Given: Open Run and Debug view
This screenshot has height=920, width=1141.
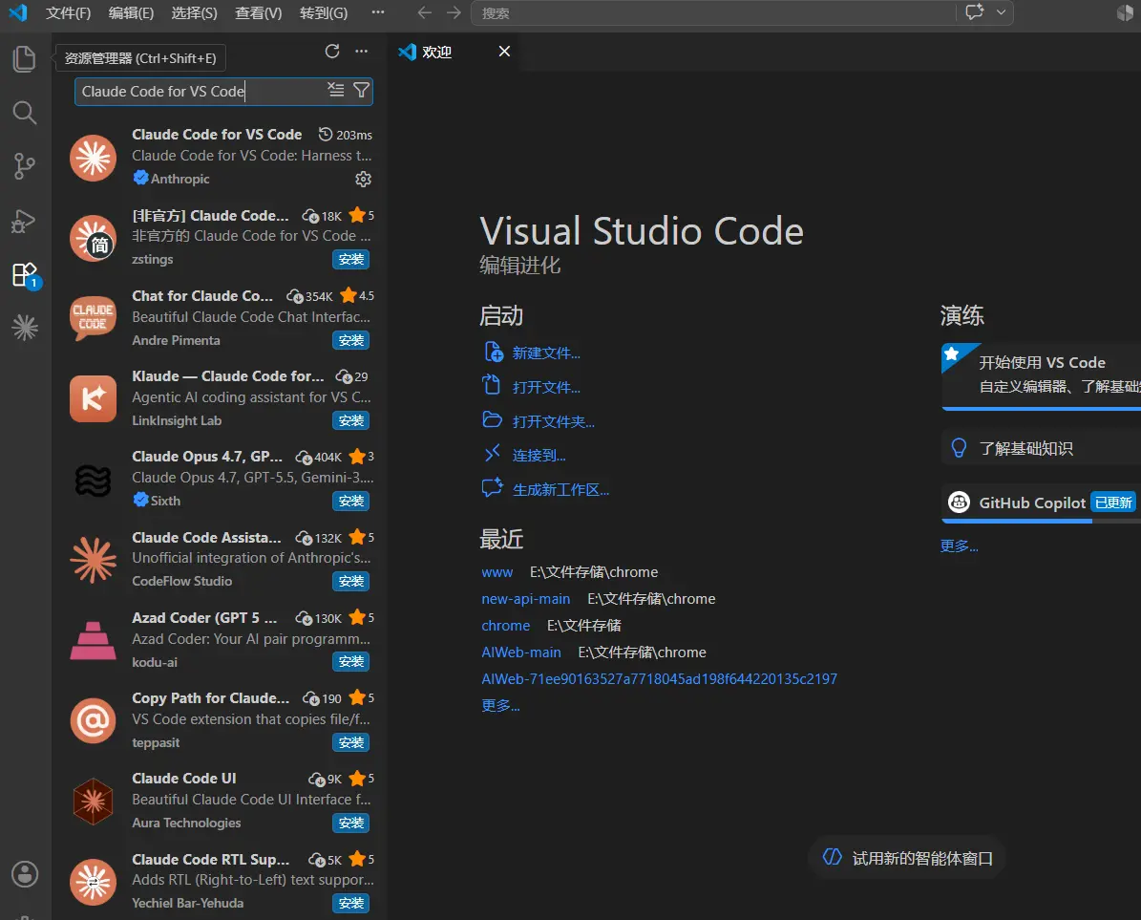Looking at the screenshot, I should [x=25, y=221].
